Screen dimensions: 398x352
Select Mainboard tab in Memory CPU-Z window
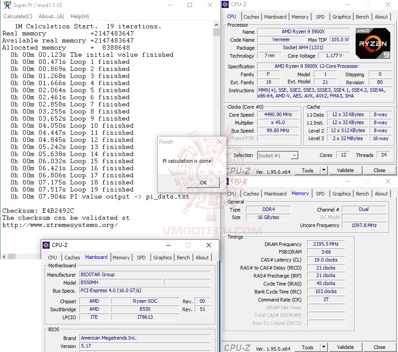(x=275, y=194)
